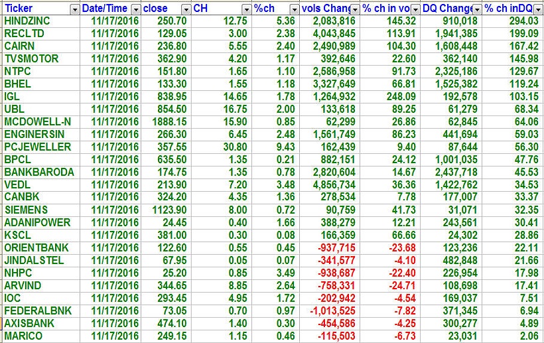This screenshot has width=544, height=343.
Task: Select the AXISBANK ticker cell
Action: (x=29, y=324)
